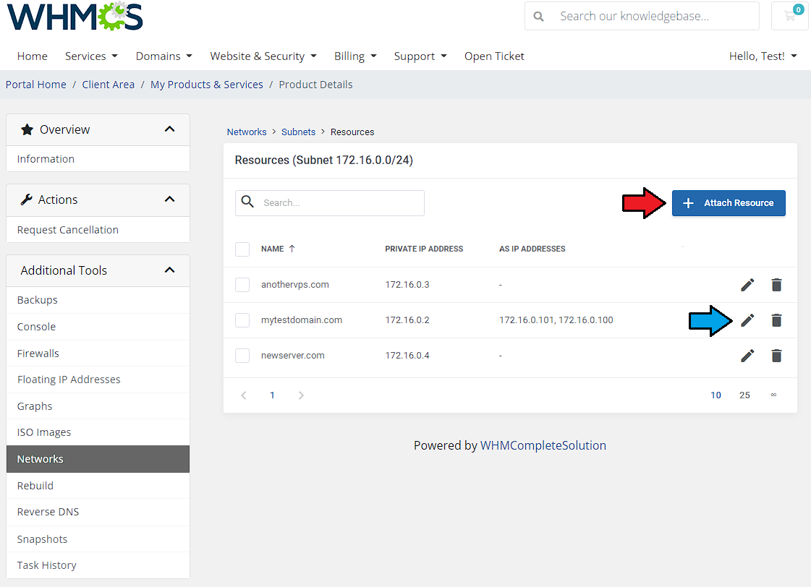The image size is (811, 587).
Task: Open the shopping cart icon
Action: click(790, 16)
